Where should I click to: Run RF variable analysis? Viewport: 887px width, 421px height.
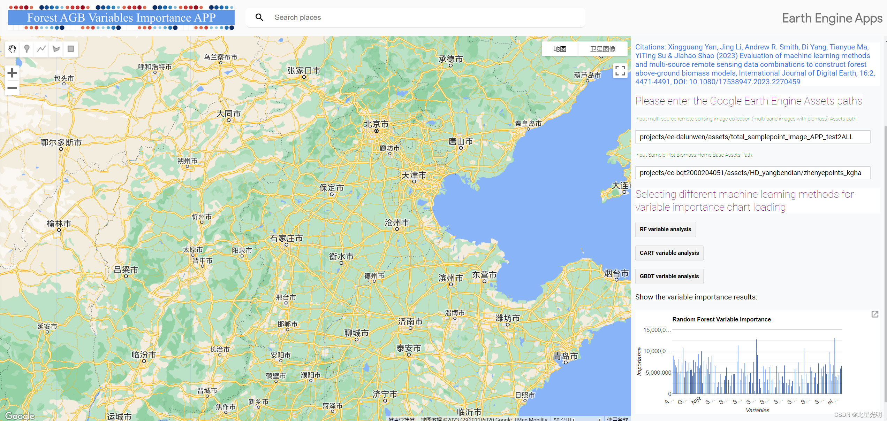pos(665,229)
